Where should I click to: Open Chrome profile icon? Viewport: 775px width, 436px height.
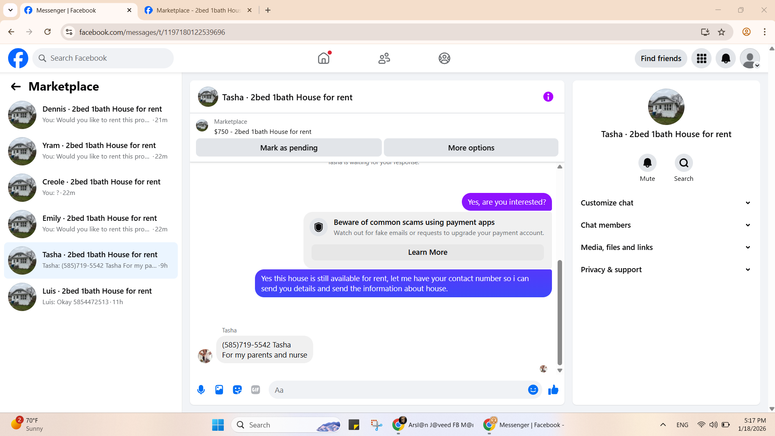(746, 32)
